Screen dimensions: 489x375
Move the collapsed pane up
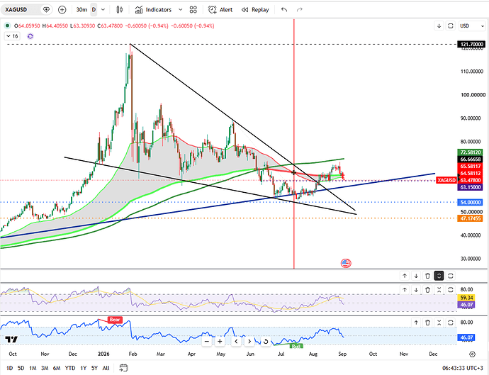point(405,276)
